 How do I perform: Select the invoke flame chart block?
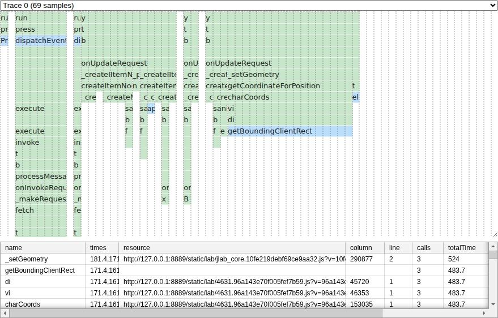pos(41,143)
